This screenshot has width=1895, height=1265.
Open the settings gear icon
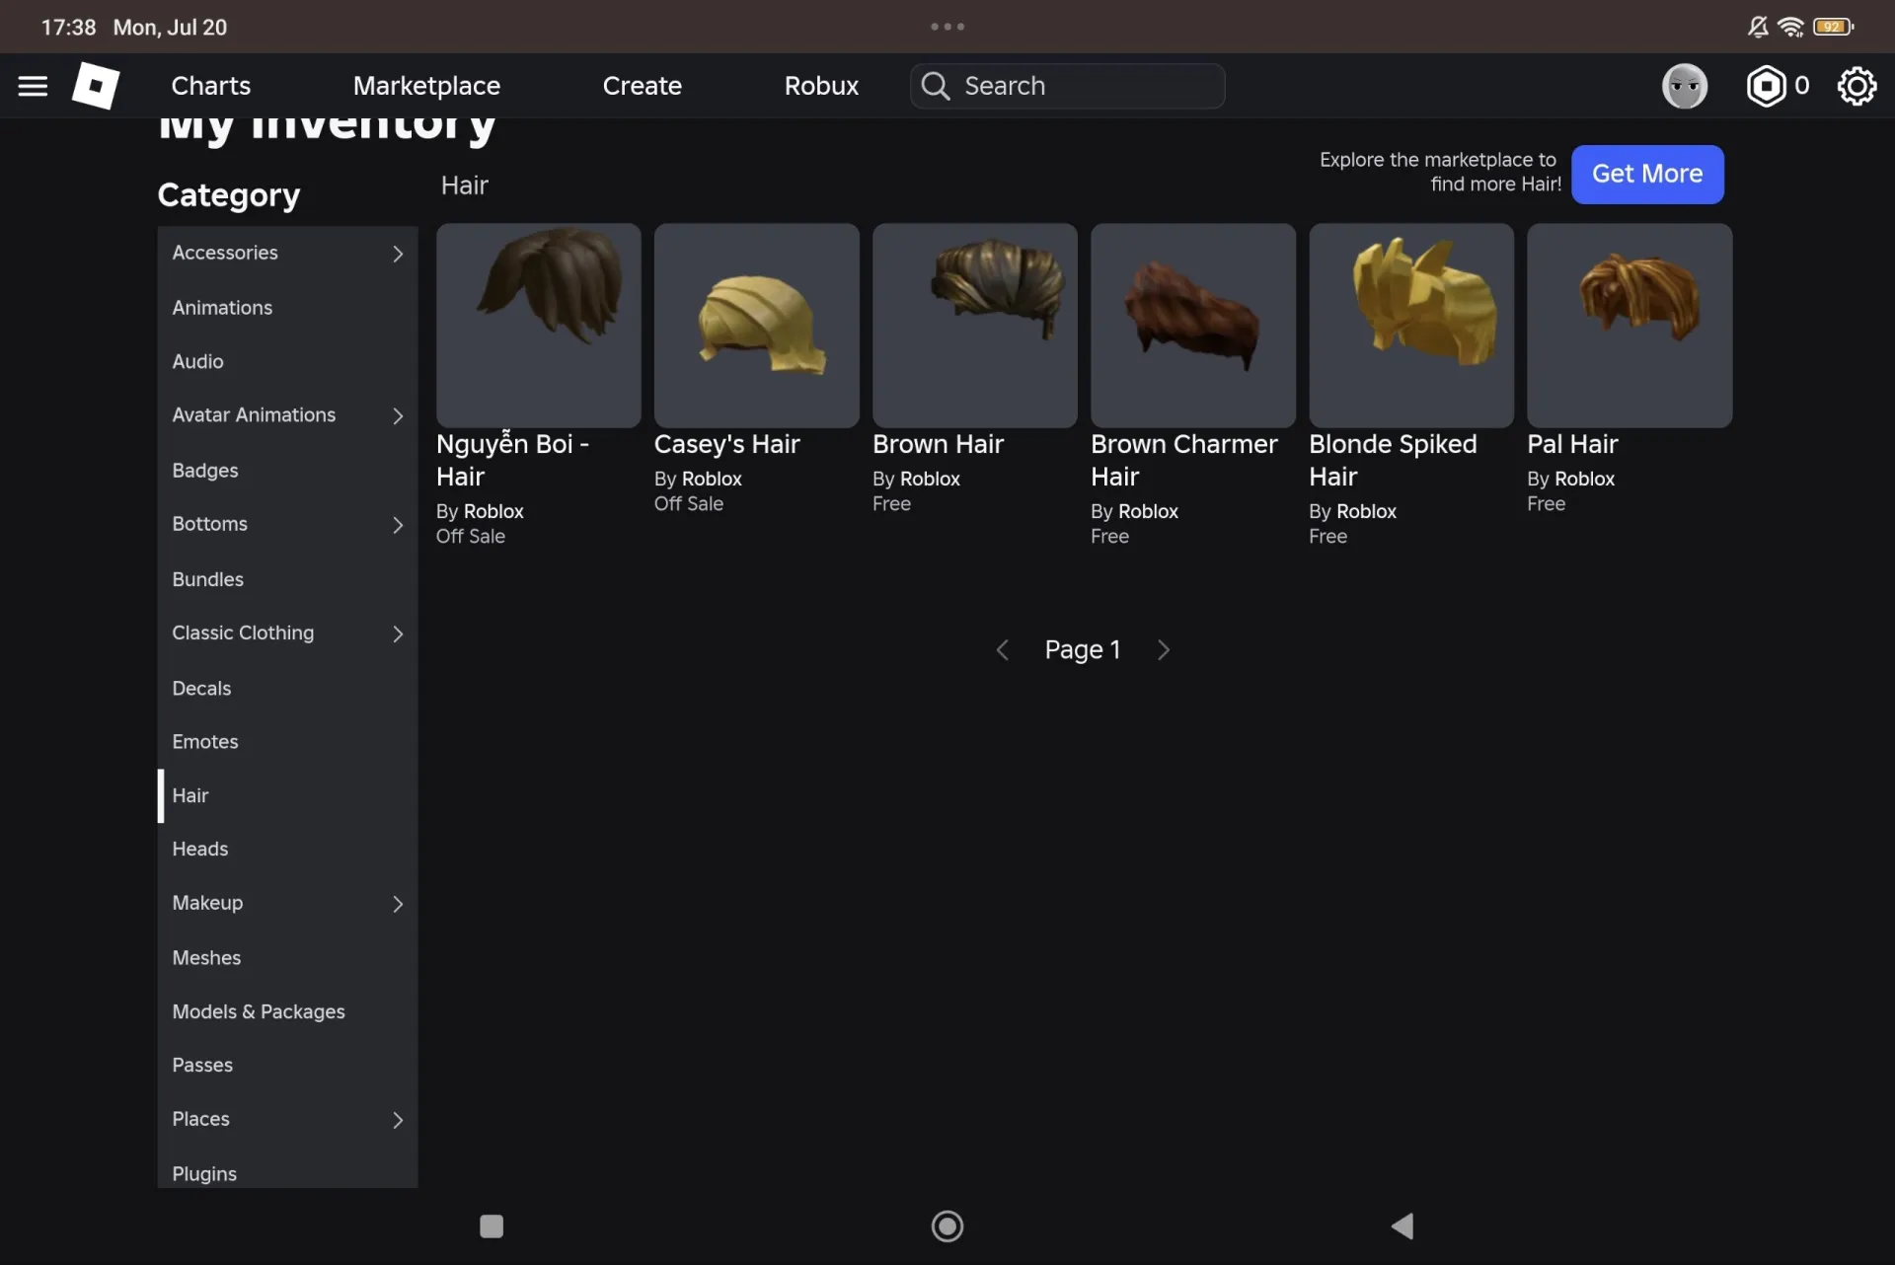(1857, 86)
